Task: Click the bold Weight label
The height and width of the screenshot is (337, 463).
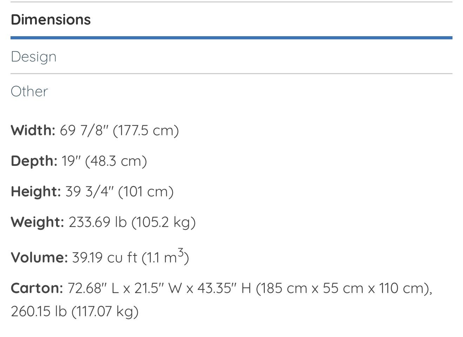Action: [x=37, y=222]
